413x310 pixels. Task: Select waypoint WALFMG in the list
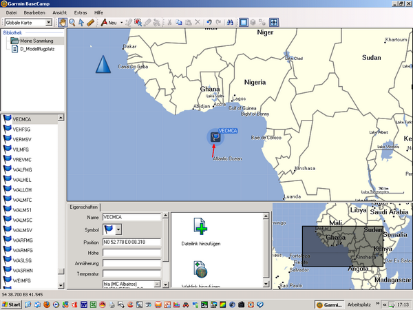(x=30, y=169)
